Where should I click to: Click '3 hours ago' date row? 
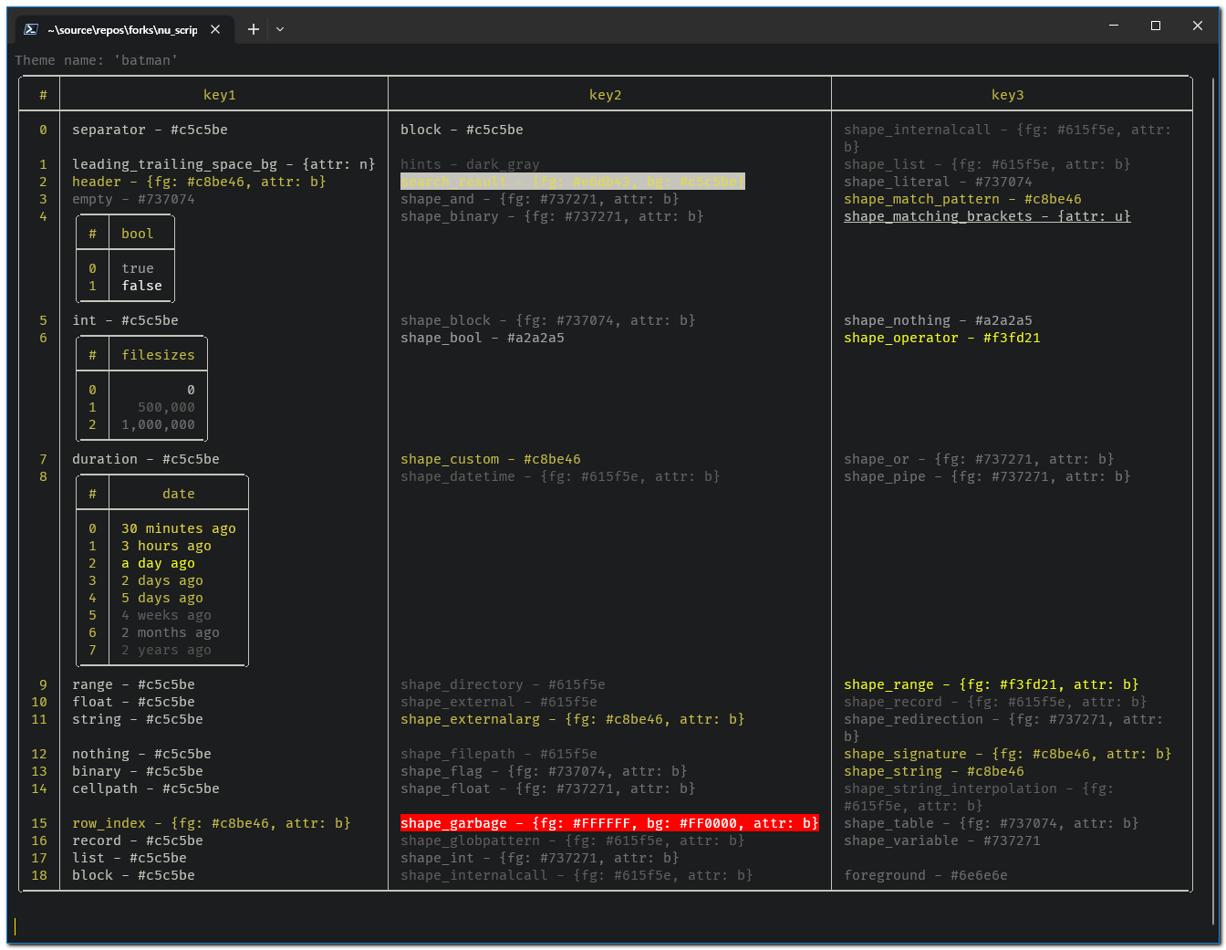click(166, 546)
